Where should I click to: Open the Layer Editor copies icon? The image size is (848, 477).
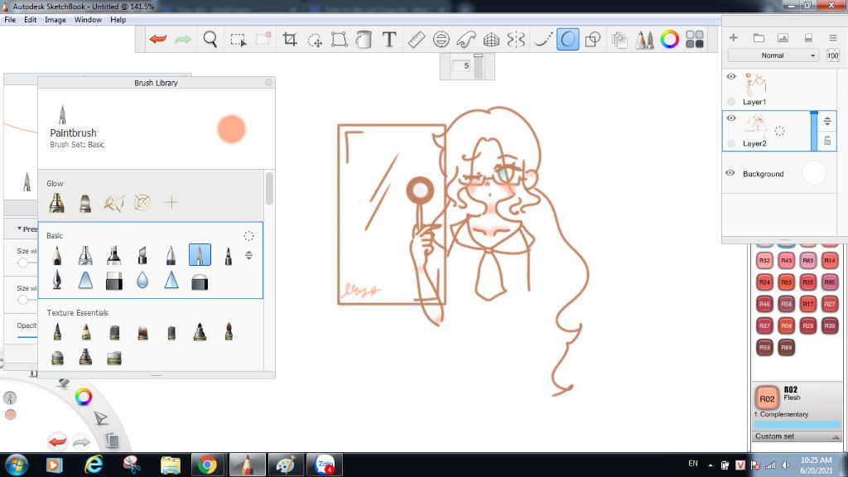pyautogui.click(x=619, y=40)
